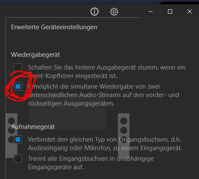Screen dimensions: 199x179
Task: Select middle jack circle on left dimmed panel
Action: 11,130
